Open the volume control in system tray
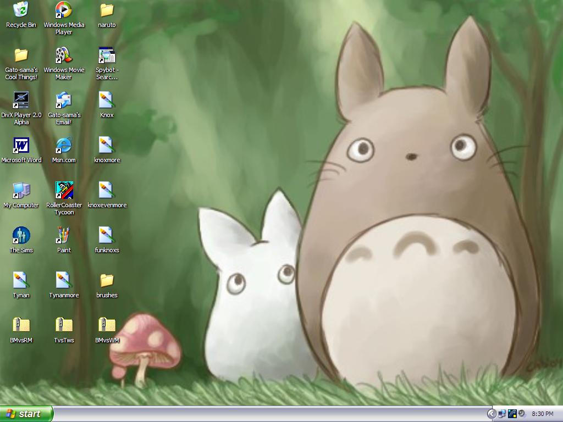The height and width of the screenshot is (422, 563). pos(521,413)
